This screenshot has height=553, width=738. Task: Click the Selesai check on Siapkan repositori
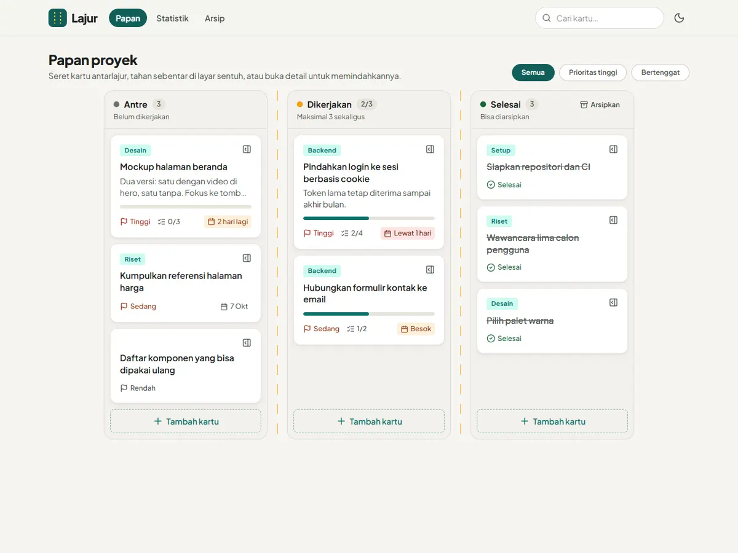click(x=504, y=184)
